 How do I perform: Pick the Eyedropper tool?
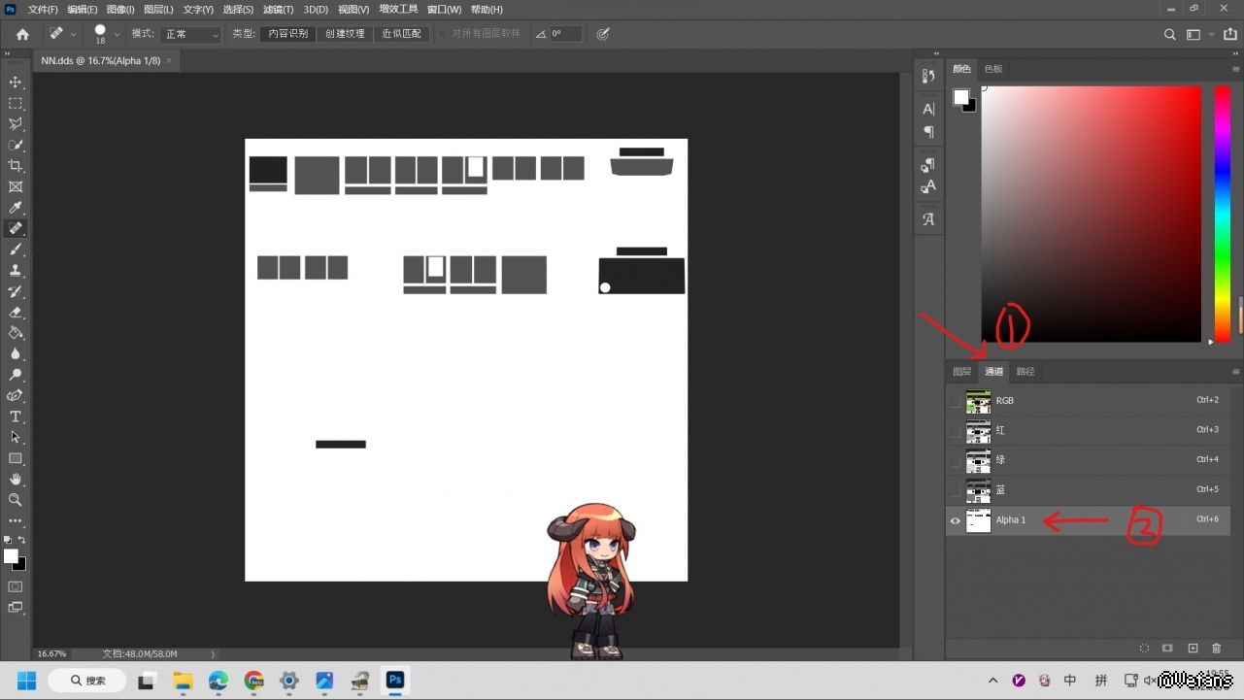click(x=16, y=208)
